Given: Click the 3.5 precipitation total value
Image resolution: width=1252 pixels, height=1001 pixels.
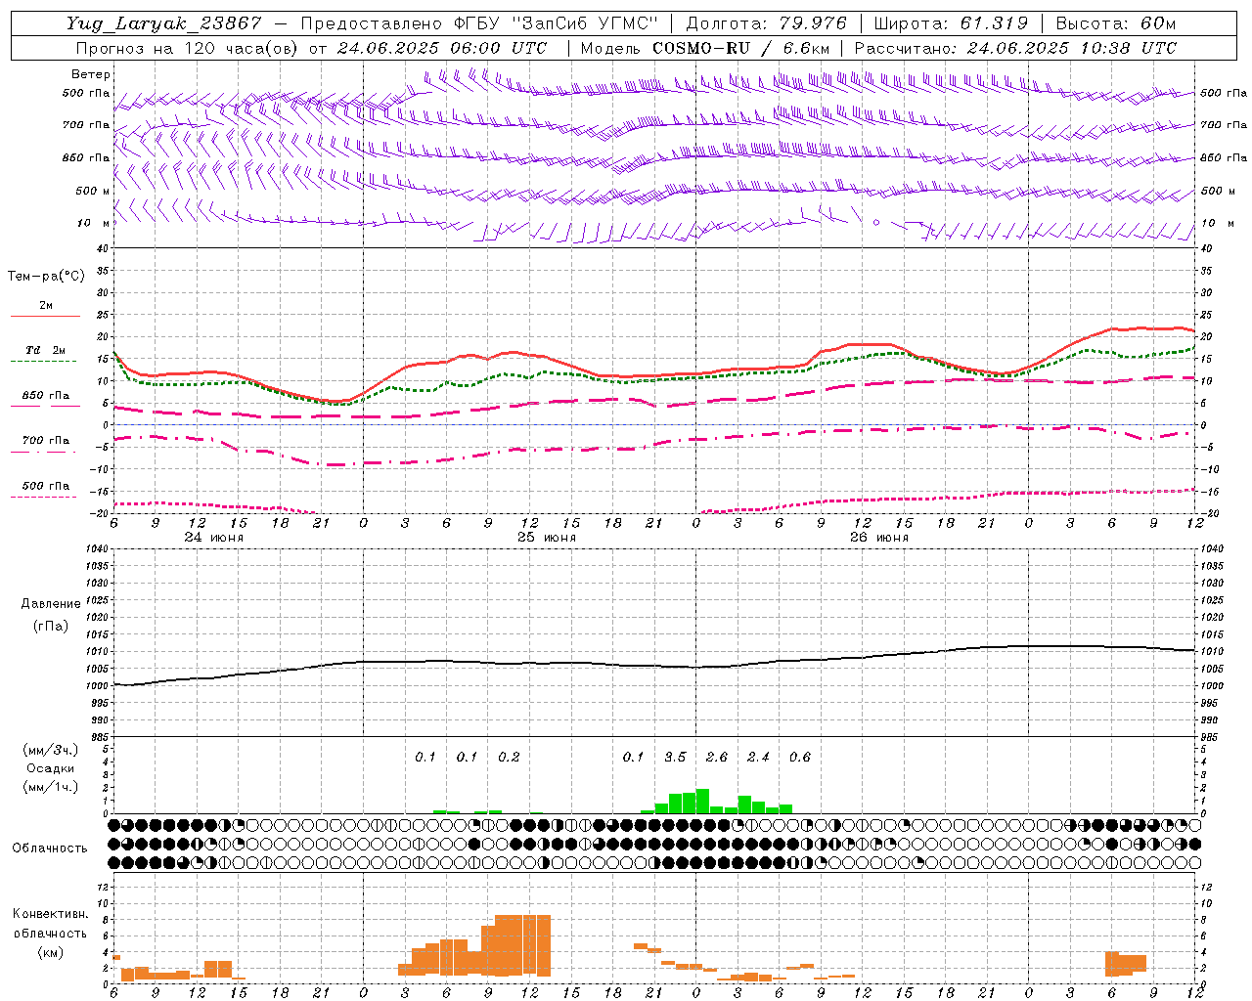Looking at the screenshot, I should click(x=675, y=757).
